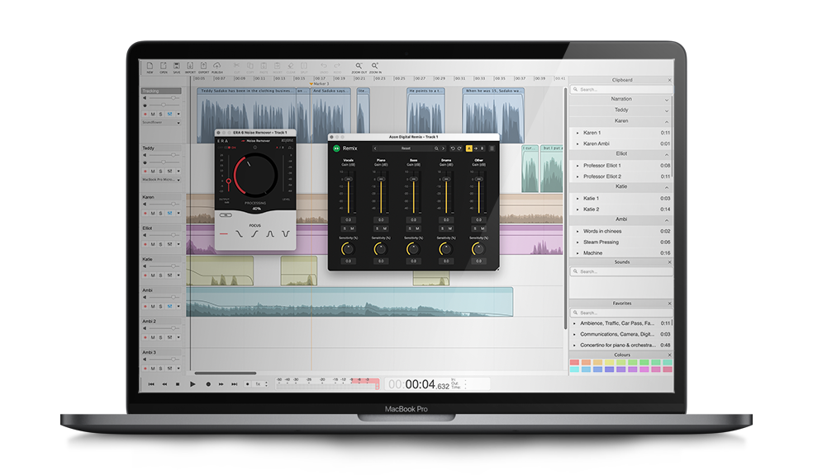Click the Export icon in the toolbar
The image size is (813, 475).
pyautogui.click(x=203, y=66)
